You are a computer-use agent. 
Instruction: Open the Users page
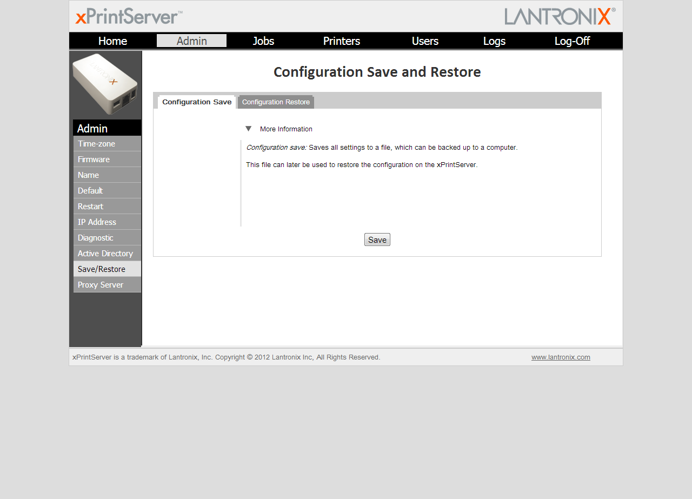click(425, 41)
